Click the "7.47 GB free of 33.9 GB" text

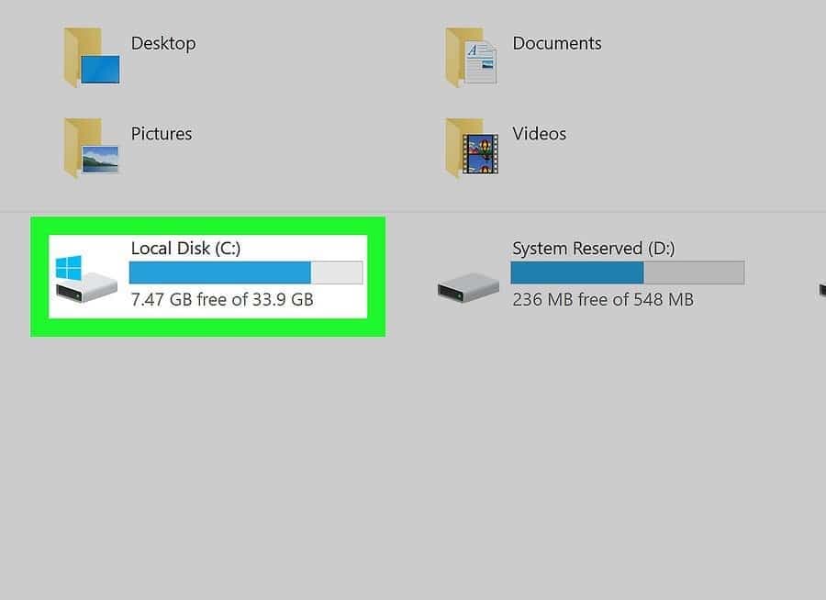point(222,300)
